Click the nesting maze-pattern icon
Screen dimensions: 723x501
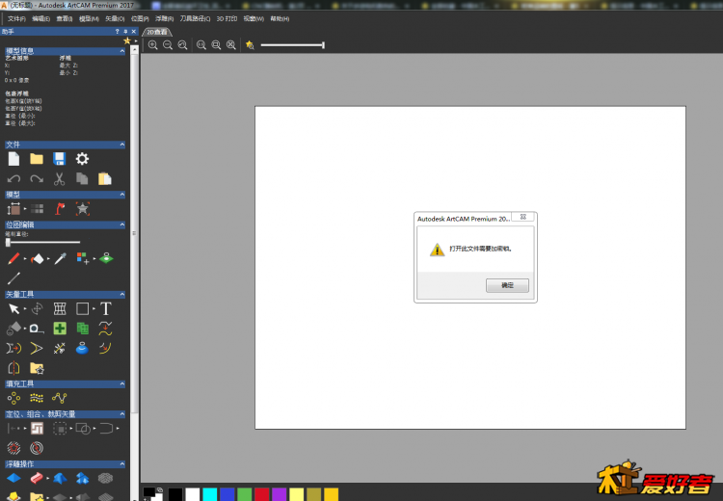[x=37, y=428]
